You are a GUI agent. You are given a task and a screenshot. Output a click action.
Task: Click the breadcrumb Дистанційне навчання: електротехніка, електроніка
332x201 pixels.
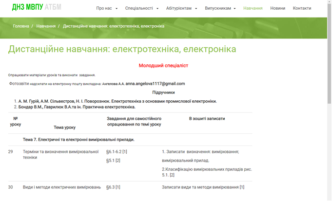114,26
